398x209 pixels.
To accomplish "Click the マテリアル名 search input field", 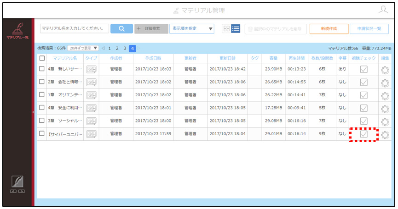I will [75, 28].
